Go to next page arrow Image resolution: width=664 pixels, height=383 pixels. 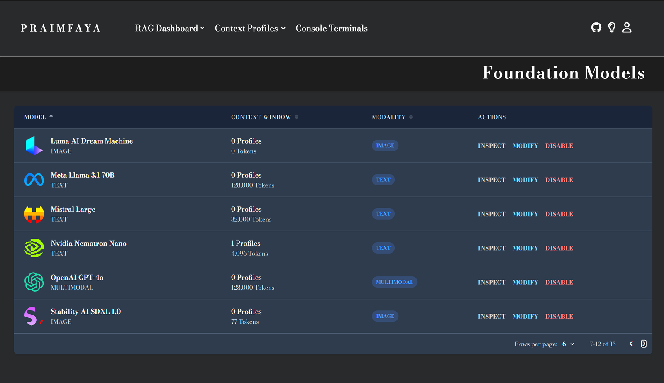(x=644, y=344)
